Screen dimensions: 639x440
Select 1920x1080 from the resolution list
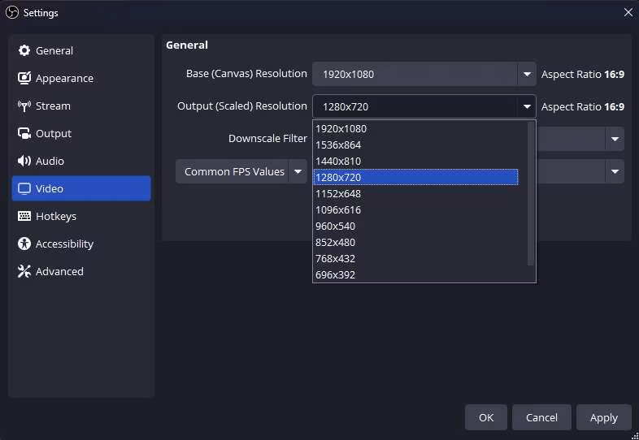pyautogui.click(x=341, y=129)
